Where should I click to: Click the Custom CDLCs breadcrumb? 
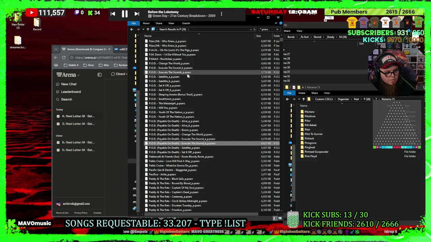pyautogui.click(x=324, y=99)
